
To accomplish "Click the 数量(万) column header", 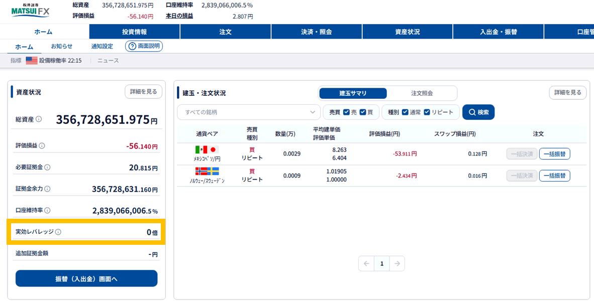I will 285,134.
